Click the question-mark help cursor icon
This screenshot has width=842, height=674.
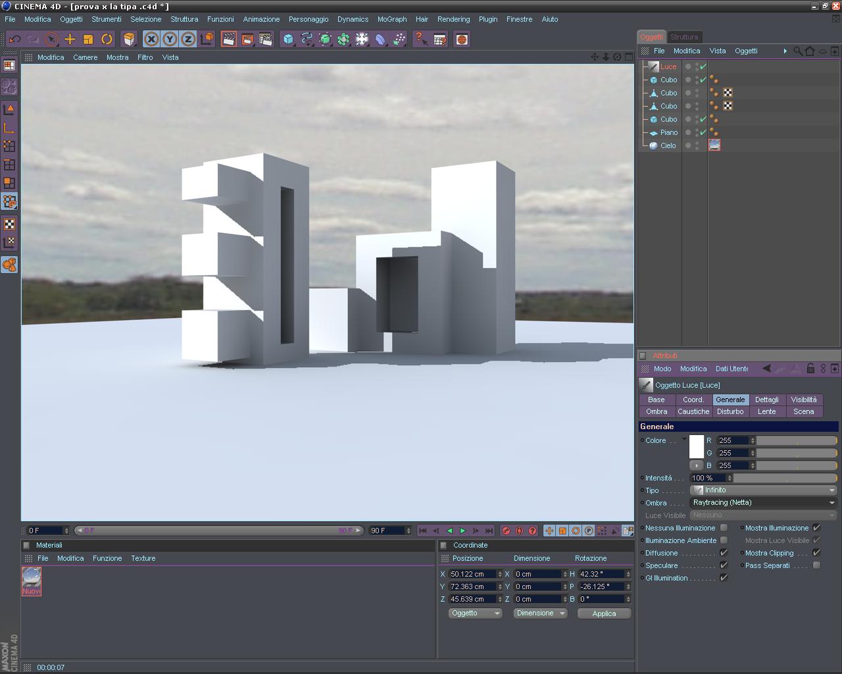point(421,39)
